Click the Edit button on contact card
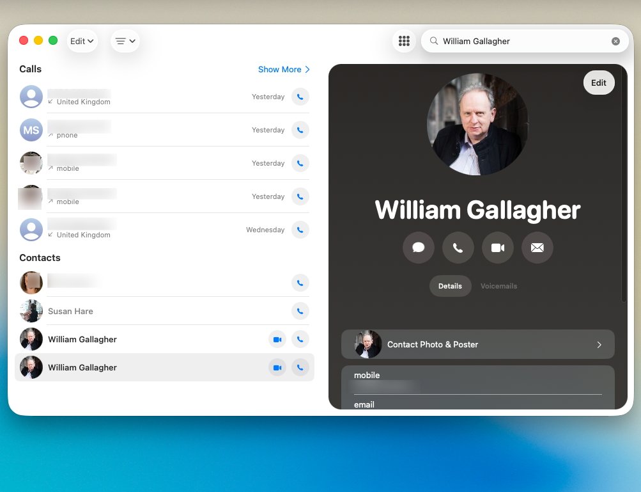The height and width of the screenshot is (492, 641). [598, 83]
